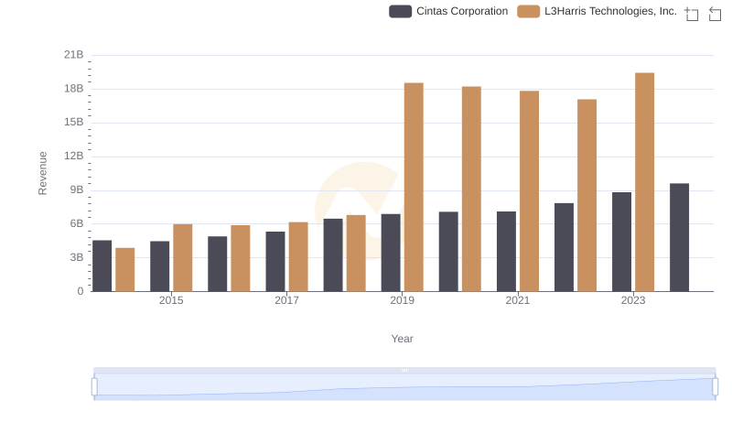This screenshot has width=732, height=422.
Task: Click the data zoom area-select icon
Action: (x=692, y=14)
